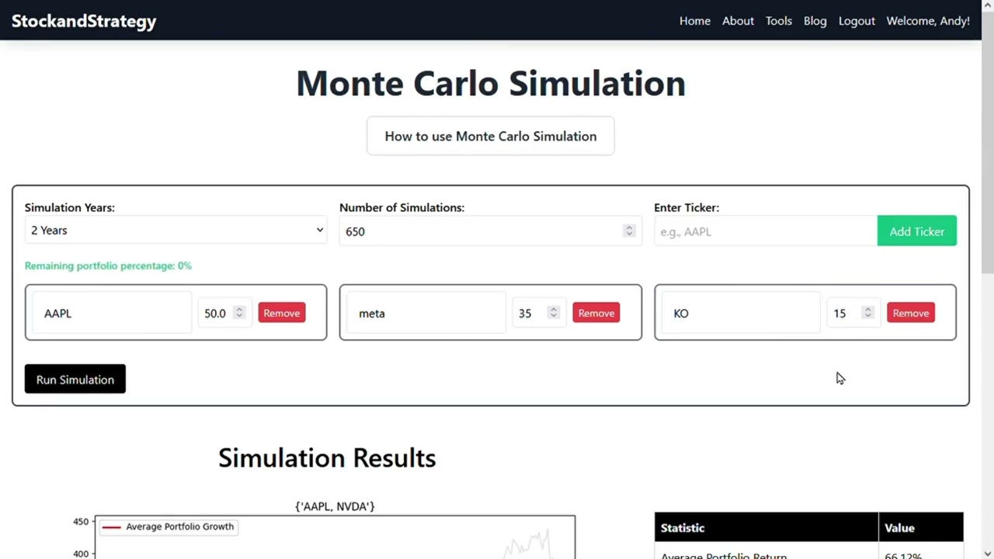Click the Monte Carlo Simulation title
Screen dimensions: 994x559
(x=491, y=83)
